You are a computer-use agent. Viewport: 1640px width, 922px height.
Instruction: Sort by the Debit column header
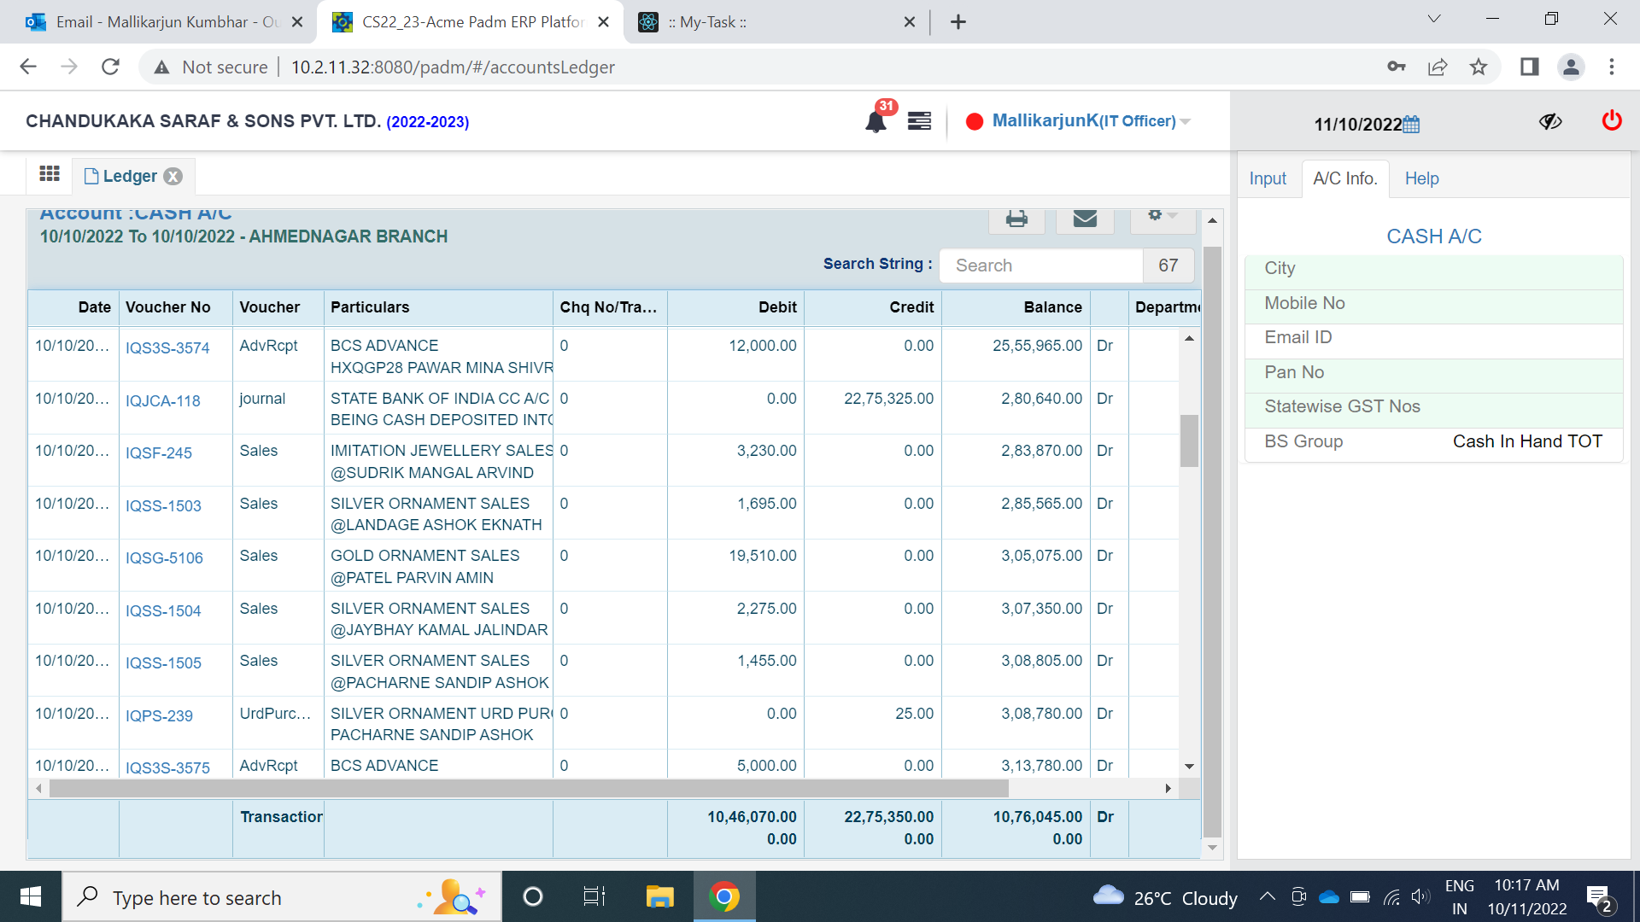(x=735, y=307)
